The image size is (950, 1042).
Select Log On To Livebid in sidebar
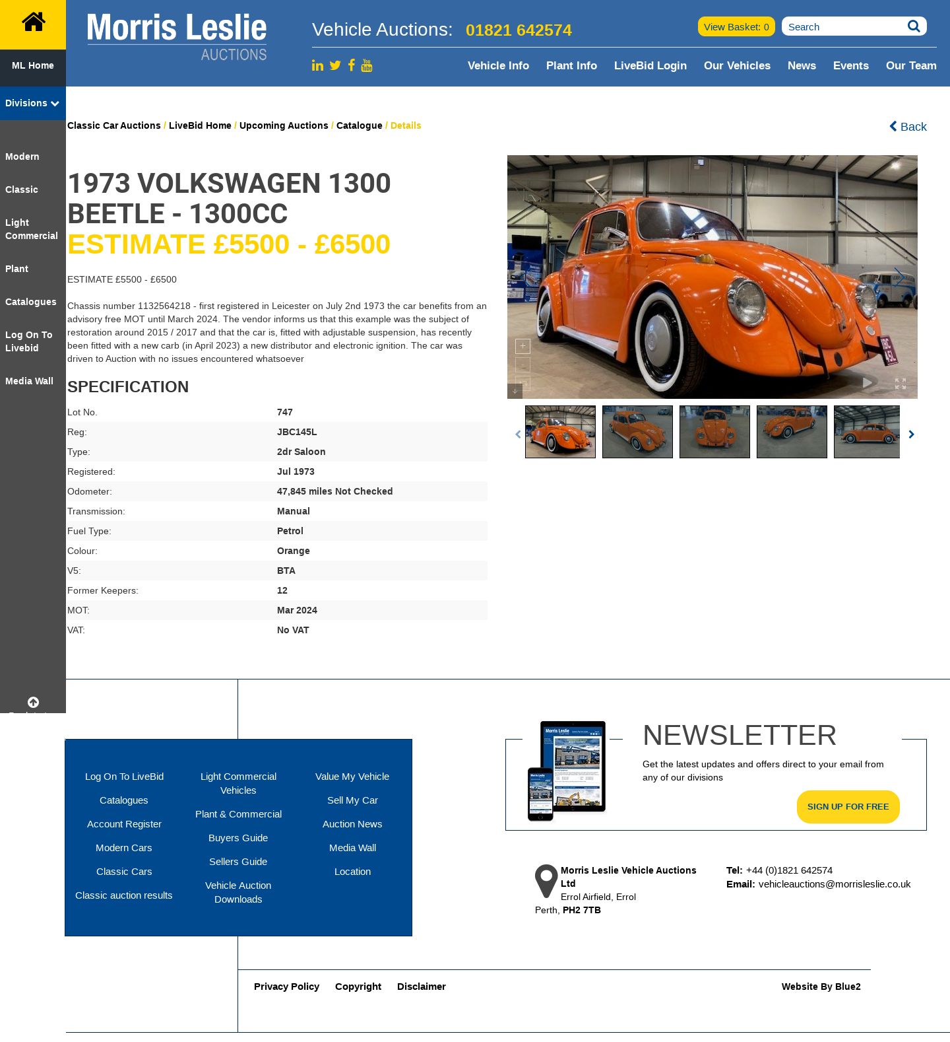[x=29, y=341]
